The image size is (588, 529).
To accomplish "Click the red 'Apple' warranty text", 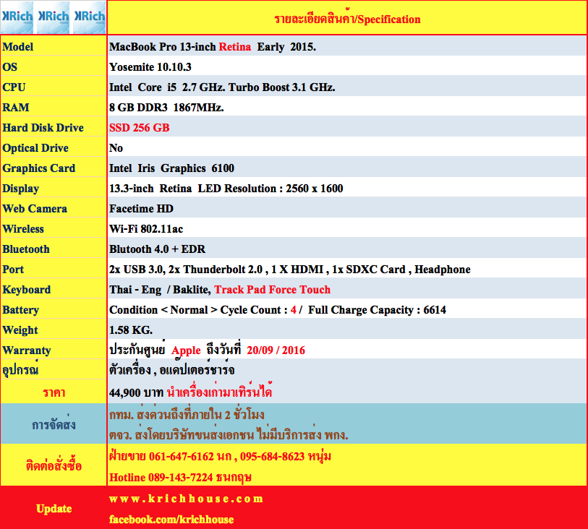I will point(186,350).
